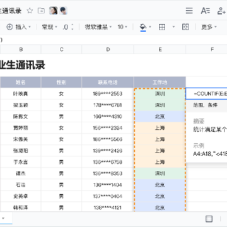Select the name cell 张凝阳
Viewport: 227px width, 227px height.
point(21,151)
